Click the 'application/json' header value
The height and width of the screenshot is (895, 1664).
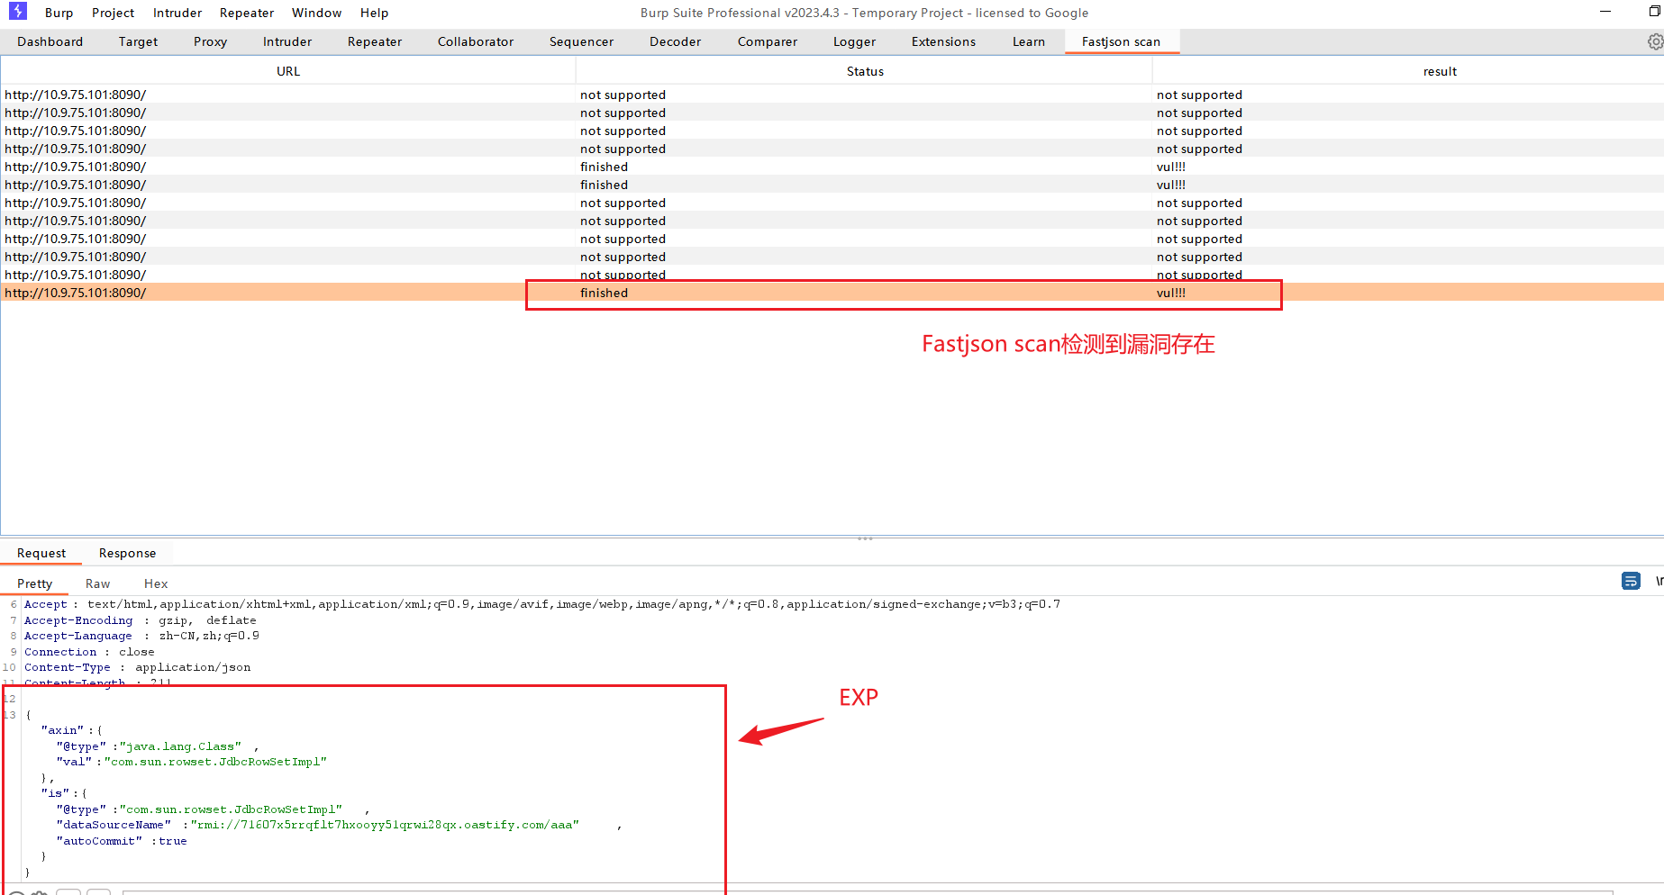pos(193,667)
